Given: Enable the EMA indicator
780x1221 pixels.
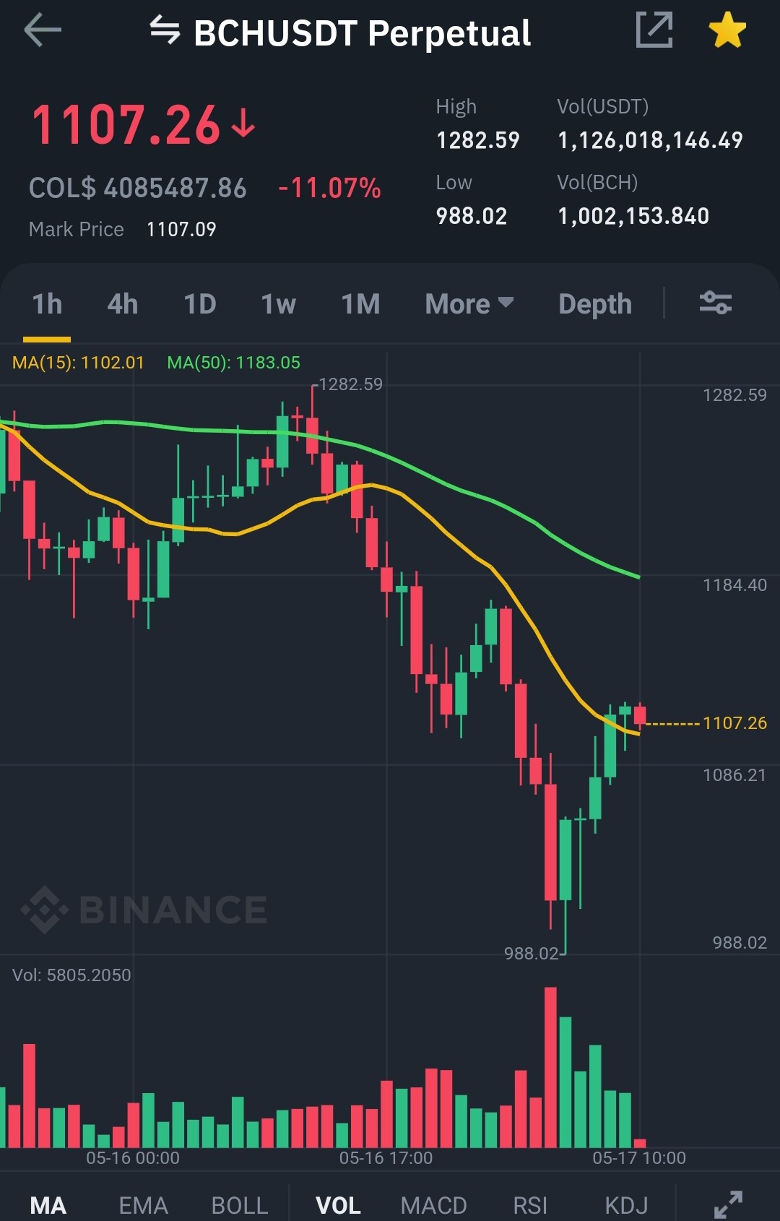Looking at the screenshot, I should (143, 1205).
